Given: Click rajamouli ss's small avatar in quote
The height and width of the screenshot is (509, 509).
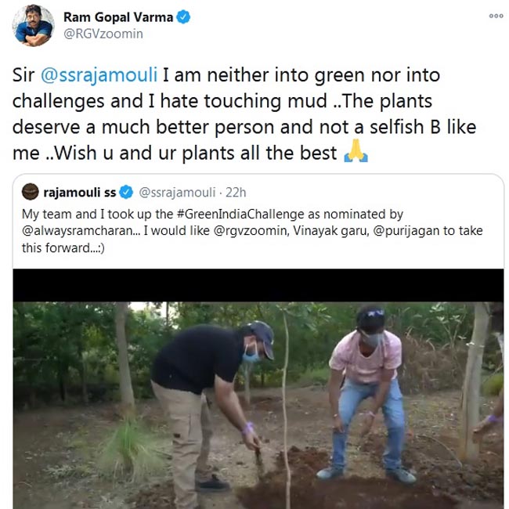Looking at the screenshot, I should tap(31, 192).
